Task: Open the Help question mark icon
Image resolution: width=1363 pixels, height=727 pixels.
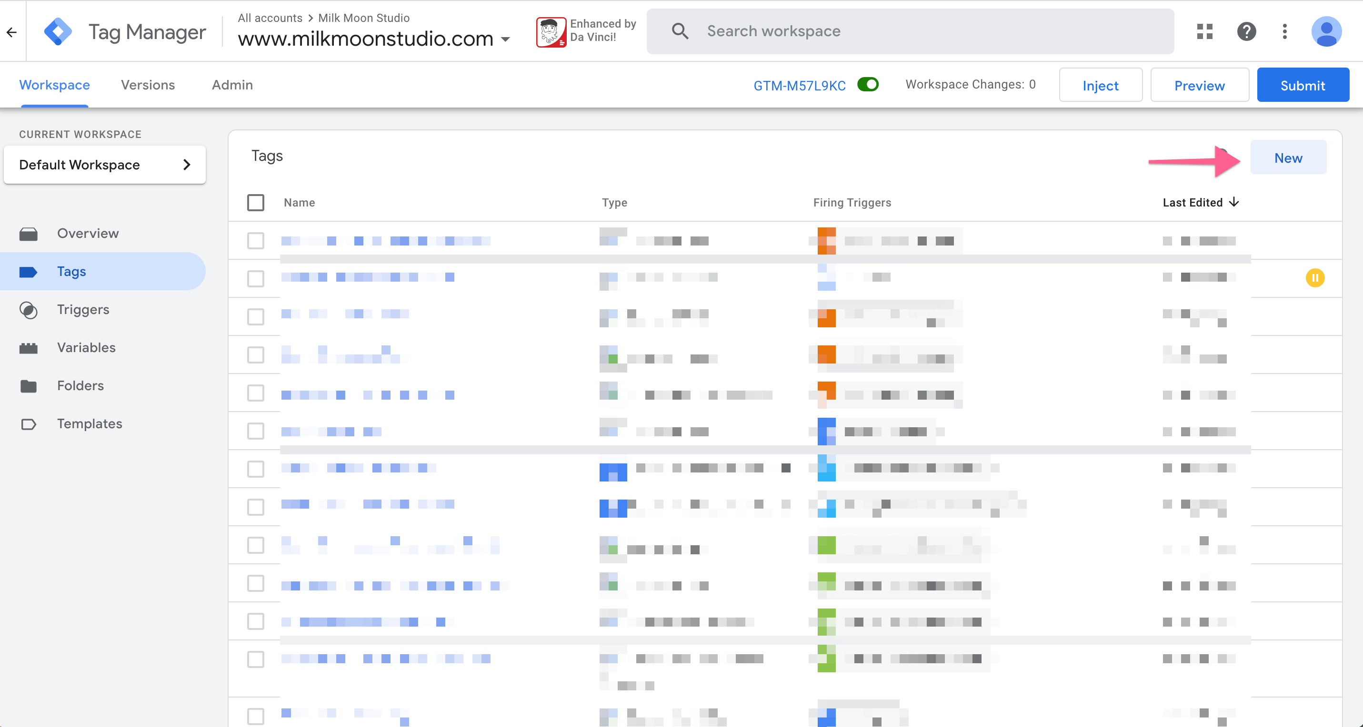Action: click(1247, 32)
